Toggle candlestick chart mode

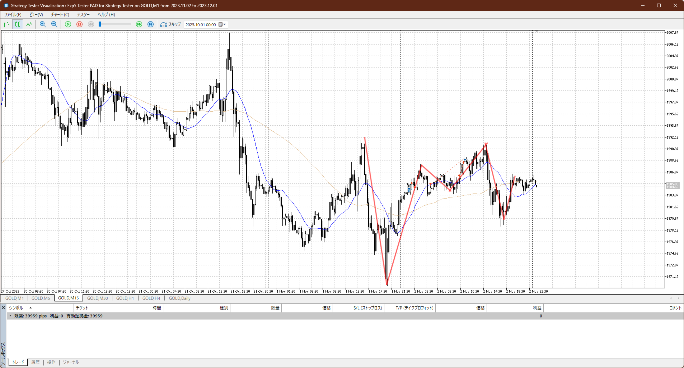[x=18, y=24]
